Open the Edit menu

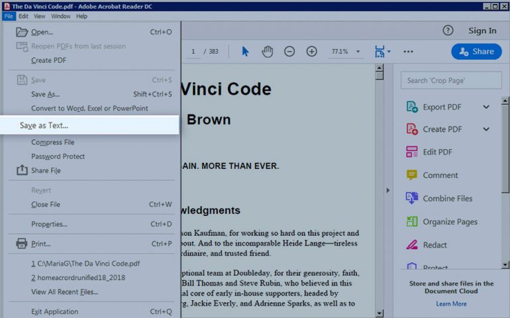[23, 17]
